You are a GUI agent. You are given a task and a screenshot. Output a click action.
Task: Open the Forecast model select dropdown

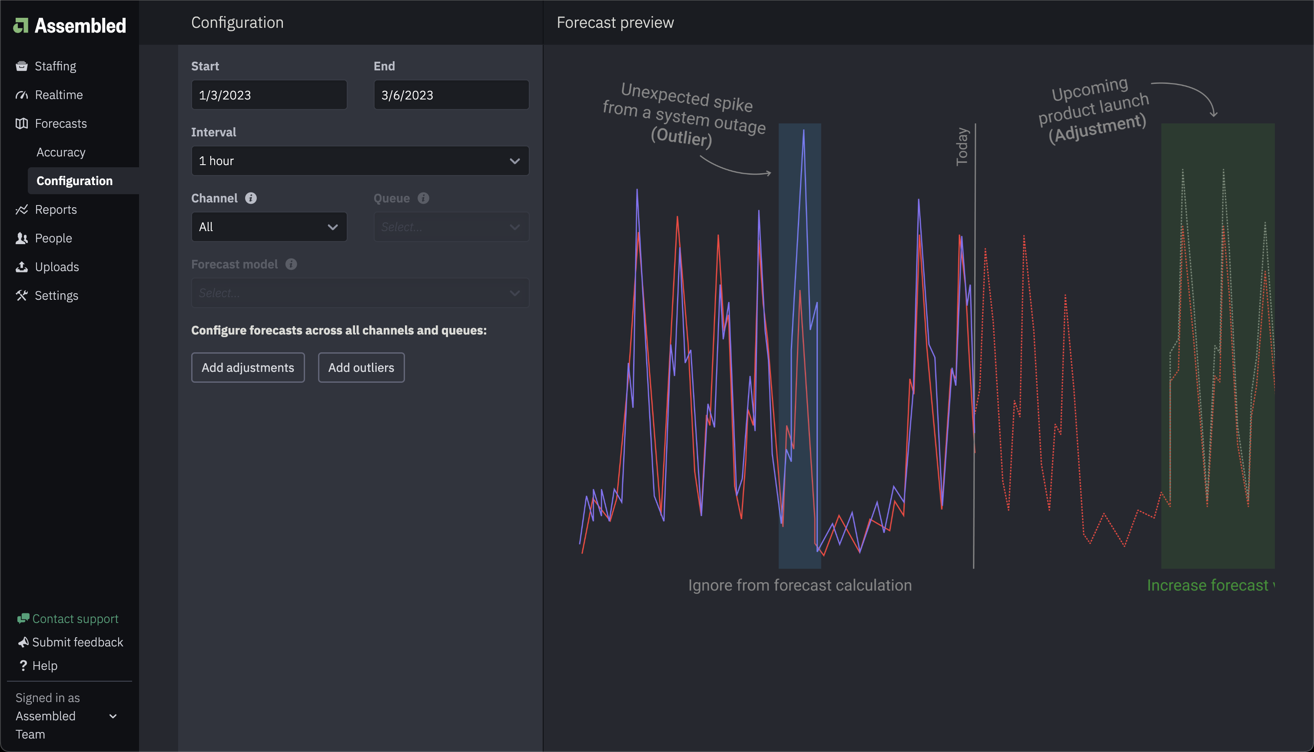pos(360,293)
